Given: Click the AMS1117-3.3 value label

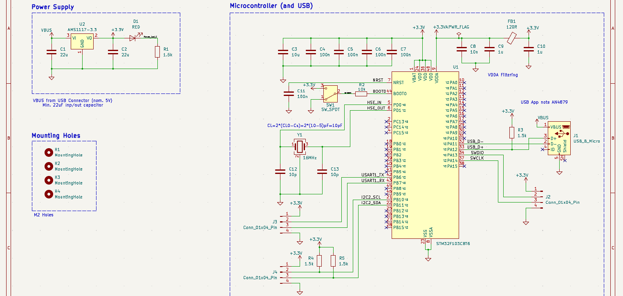Looking at the screenshot, I should 82,30.
